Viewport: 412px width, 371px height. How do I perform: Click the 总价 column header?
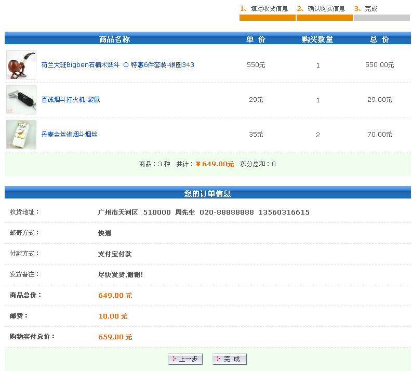[379, 39]
